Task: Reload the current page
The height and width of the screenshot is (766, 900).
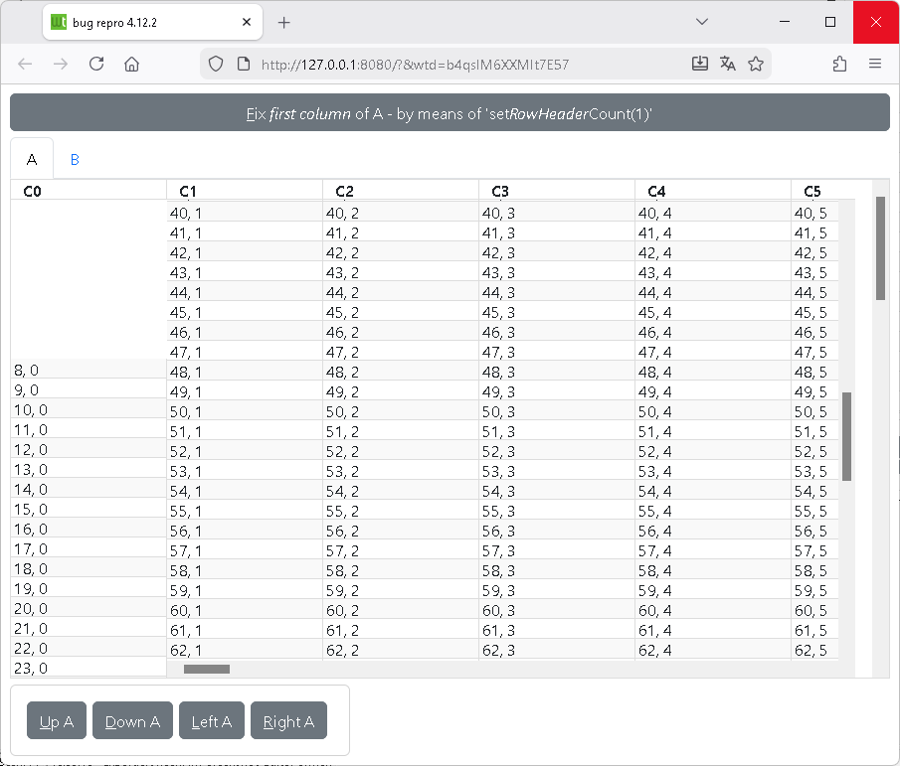Action: point(96,64)
